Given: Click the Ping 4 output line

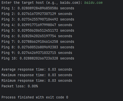Looking at the screenshot, I should (x=37, y=25).
